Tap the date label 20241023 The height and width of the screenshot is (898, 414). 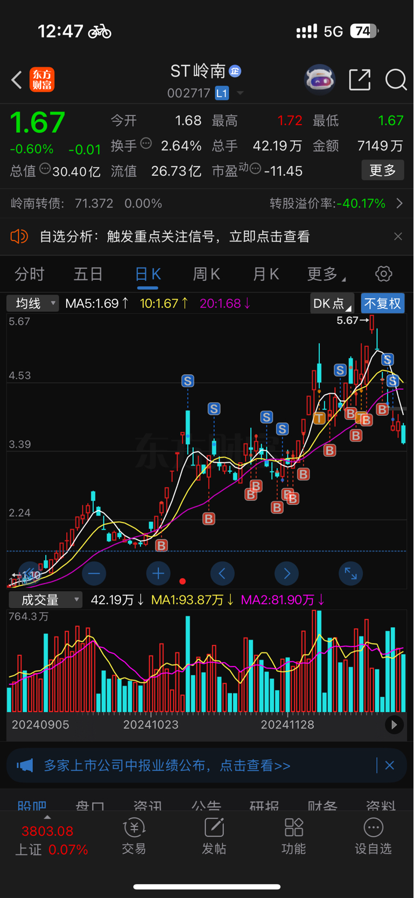click(x=151, y=724)
